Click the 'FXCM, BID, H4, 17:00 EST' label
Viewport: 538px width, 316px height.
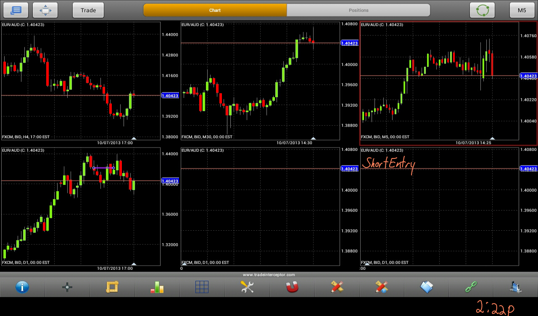pos(26,137)
